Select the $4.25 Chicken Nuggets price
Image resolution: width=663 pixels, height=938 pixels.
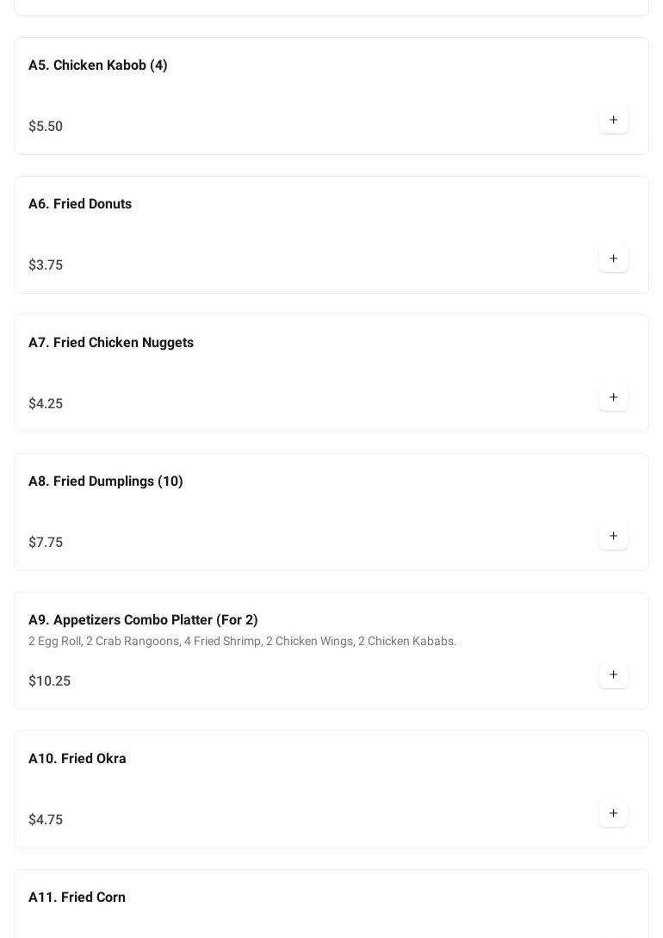pos(46,404)
